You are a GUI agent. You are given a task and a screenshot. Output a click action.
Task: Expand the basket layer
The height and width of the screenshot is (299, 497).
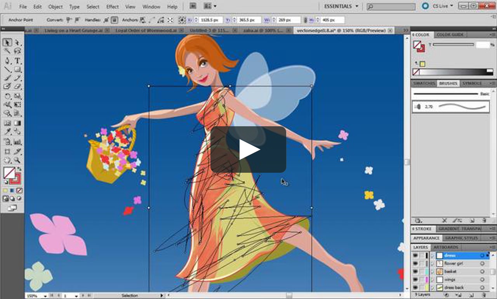pyautogui.click(x=432, y=272)
